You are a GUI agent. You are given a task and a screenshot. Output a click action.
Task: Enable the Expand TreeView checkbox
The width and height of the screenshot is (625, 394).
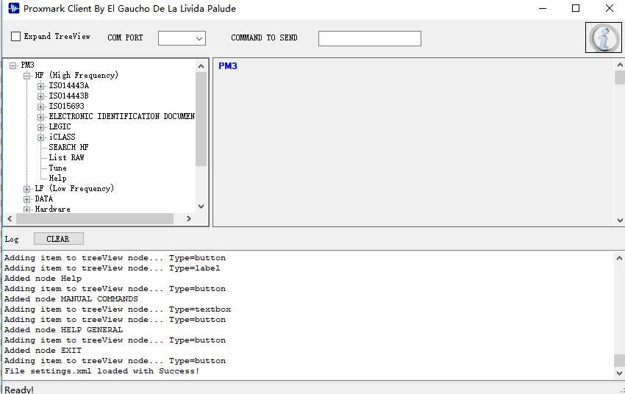click(x=16, y=37)
